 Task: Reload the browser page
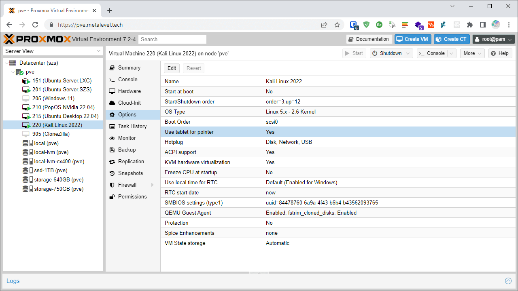35,25
